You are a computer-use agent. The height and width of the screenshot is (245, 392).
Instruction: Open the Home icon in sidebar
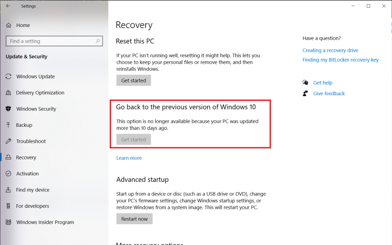point(9,25)
